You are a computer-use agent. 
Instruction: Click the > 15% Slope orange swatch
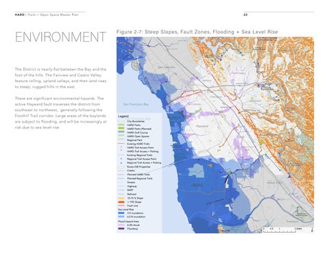point(121,202)
